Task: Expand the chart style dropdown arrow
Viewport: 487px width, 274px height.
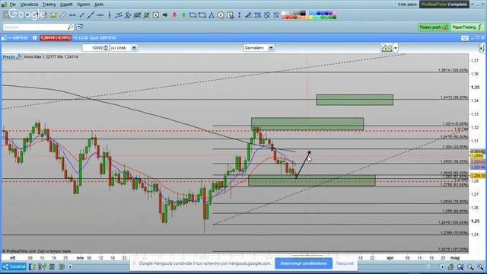Action: click(396, 48)
